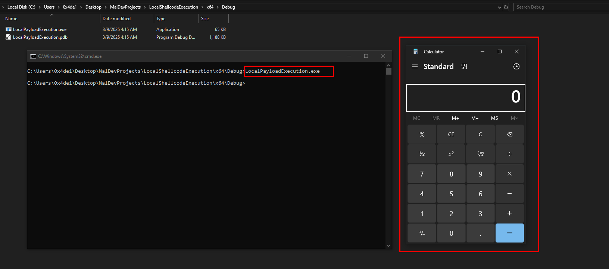Click cmd window scroll down arrow
This screenshot has width=609, height=269.
(x=389, y=245)
